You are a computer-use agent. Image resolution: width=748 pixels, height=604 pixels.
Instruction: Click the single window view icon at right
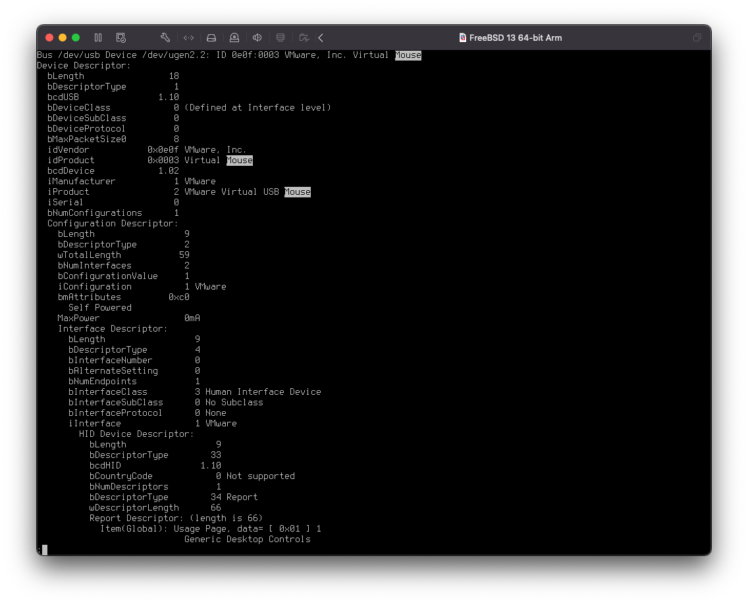[697, 38]
